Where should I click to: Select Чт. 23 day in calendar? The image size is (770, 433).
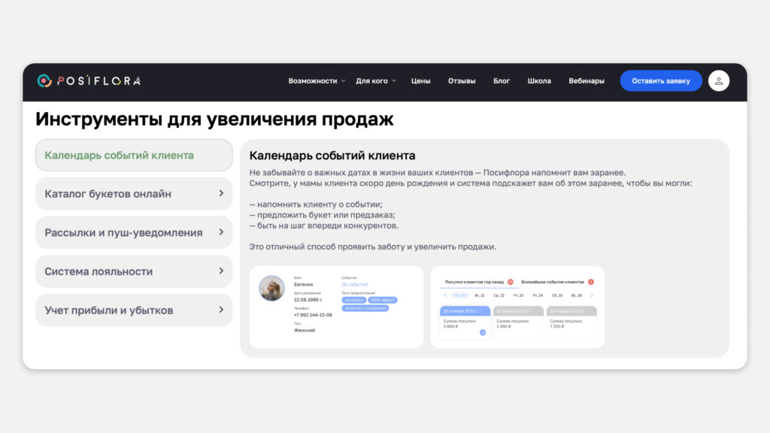click(x=519, y=295)
